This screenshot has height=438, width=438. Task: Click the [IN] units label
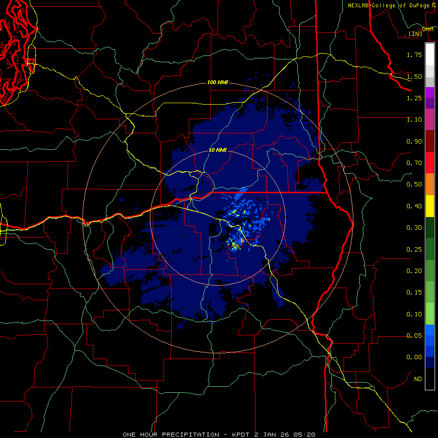pos(416,34)
